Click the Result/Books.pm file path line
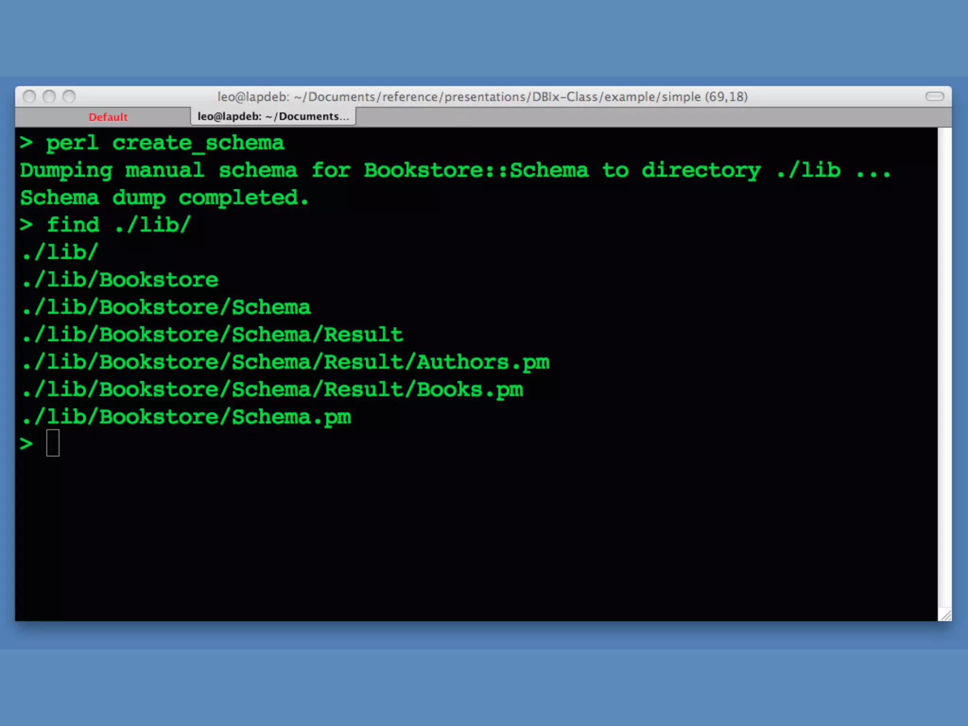968x726 pixels. click(x=272, y=389)
